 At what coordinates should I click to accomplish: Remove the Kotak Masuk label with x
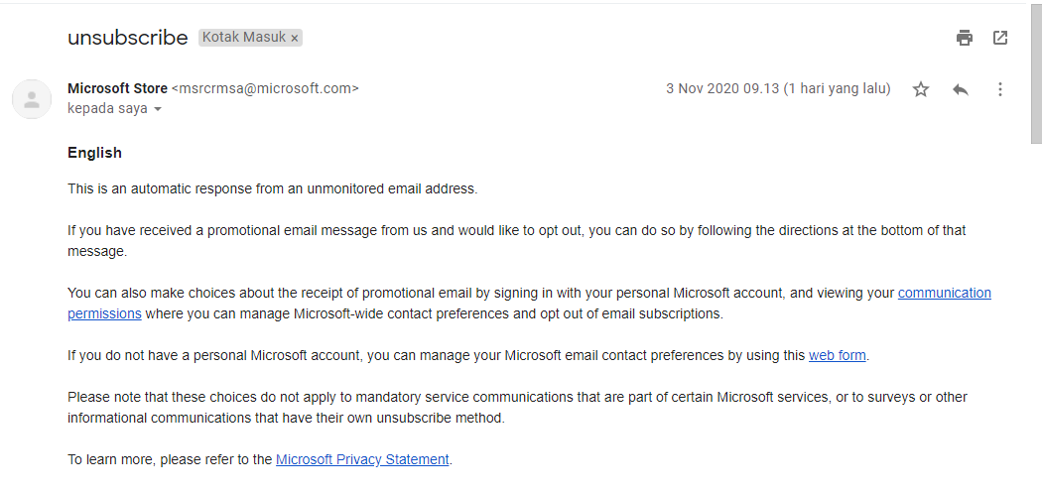(x=295, y=38)
